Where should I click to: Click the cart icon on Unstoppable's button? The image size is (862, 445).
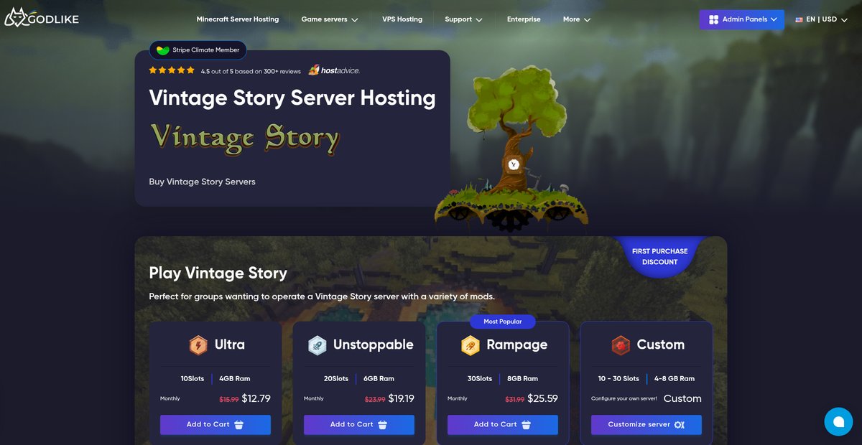(383, 424)
